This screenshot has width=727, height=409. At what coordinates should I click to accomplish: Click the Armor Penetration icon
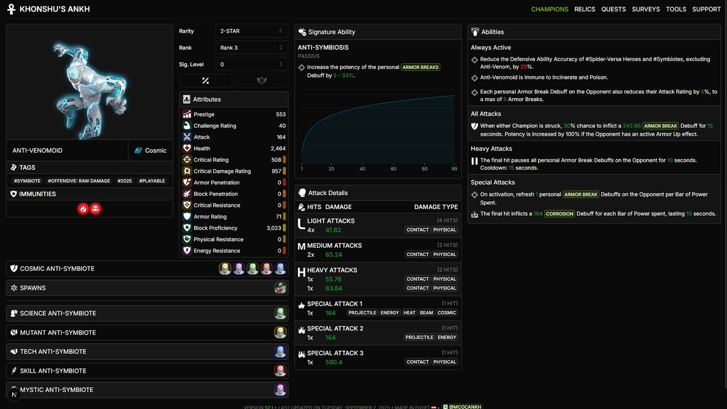187,182
